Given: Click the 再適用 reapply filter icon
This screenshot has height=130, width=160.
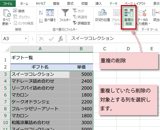Looking at the screenshot, I should click(74, 17).
